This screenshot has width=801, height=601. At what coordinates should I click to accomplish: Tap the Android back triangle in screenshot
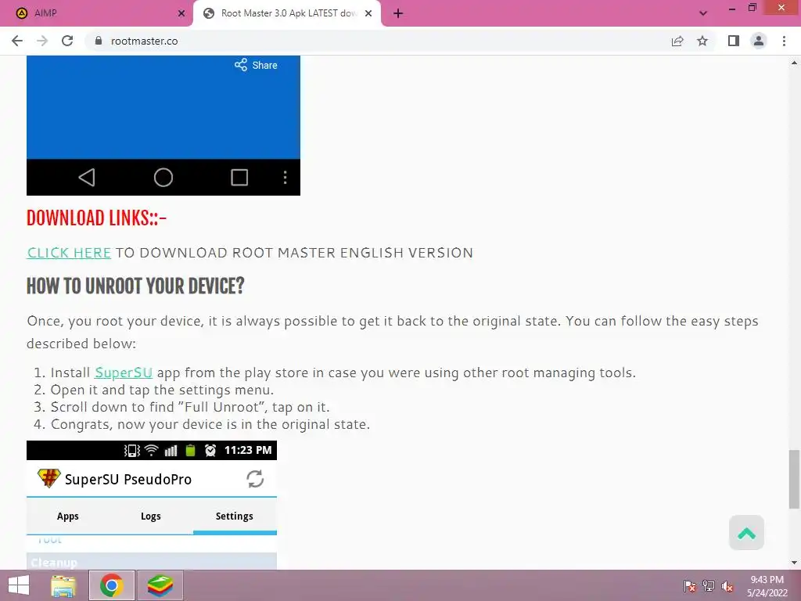86,178
